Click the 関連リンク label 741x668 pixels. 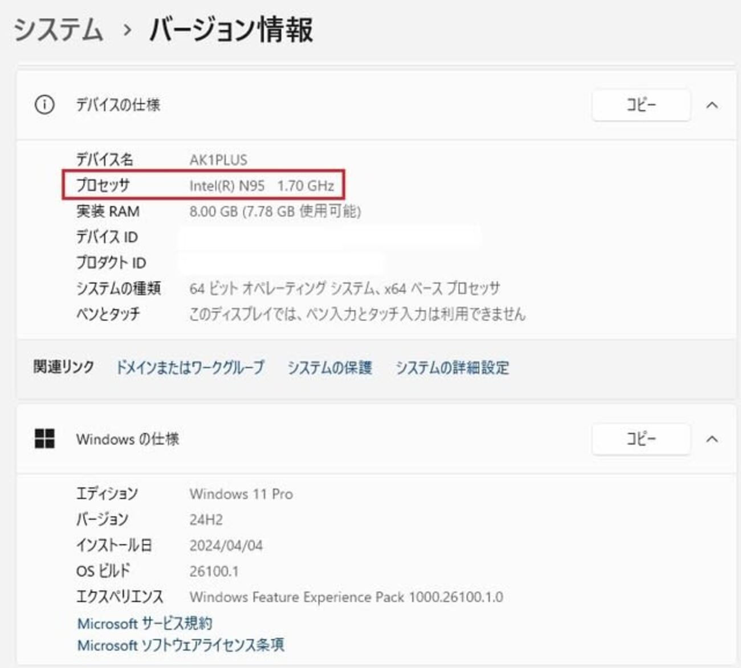[64, 366]
